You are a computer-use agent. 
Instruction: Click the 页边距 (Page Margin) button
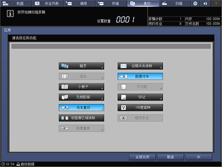click(x=140, y=87)
